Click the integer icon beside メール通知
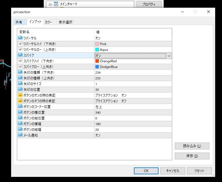222x182 pixels. (x=20, y=135)
